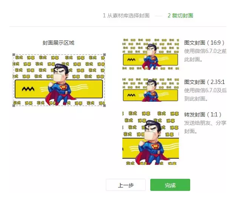Image resolution: width=232 pixels, height=203 pixels.
Task: Click the 使用微信6.7.0及后 description text
Action: tap(205, 90)
